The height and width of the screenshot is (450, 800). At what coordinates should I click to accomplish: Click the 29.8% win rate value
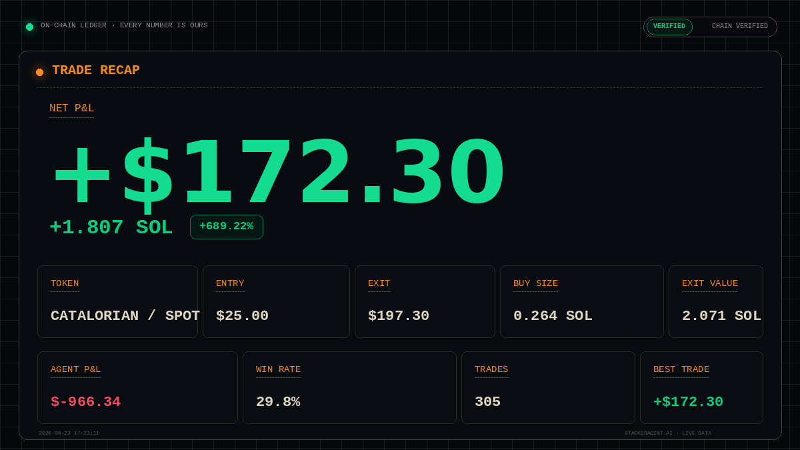click(x=278, y=402)
